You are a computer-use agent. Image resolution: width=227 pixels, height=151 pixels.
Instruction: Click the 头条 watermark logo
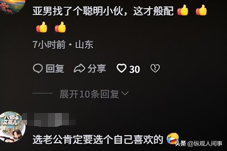point(181,144)
